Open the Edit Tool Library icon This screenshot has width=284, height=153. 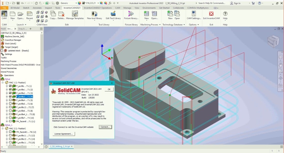[x=113, y=15]
